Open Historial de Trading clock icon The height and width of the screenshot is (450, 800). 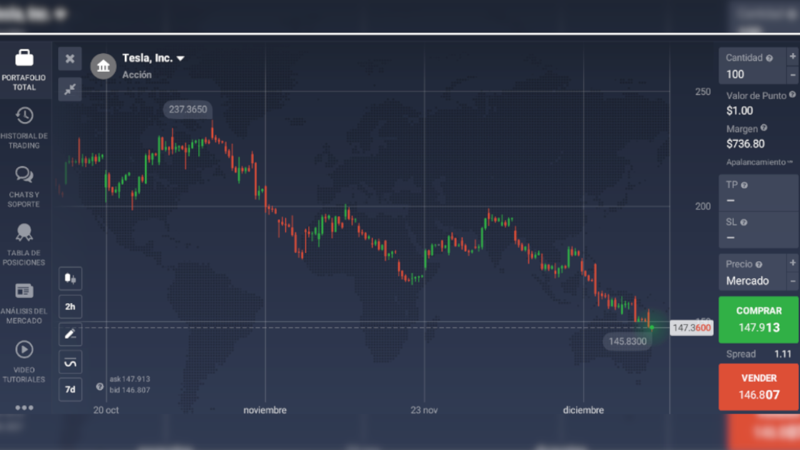[24, 116]
